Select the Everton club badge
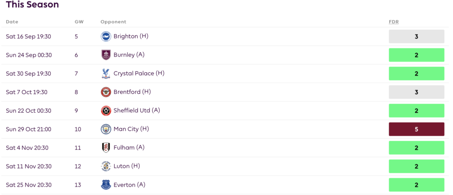 [106, 185]
